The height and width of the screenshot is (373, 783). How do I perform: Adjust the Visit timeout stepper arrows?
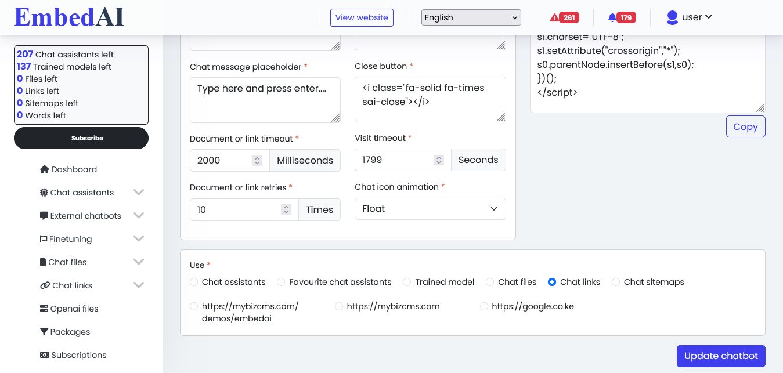coord(439,160)
